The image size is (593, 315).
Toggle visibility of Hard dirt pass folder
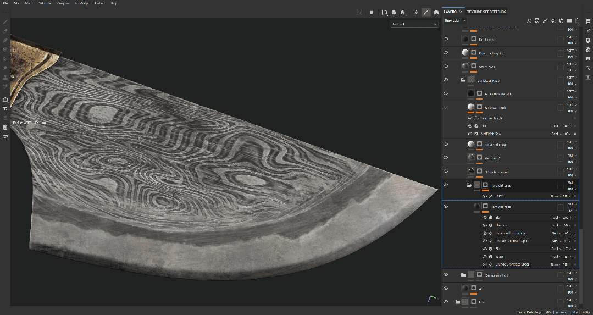tap(446, 185)
